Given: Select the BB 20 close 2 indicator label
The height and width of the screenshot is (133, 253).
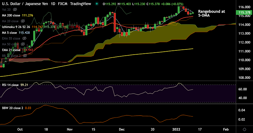Looking at the screenshot, I should pos(11,56).
